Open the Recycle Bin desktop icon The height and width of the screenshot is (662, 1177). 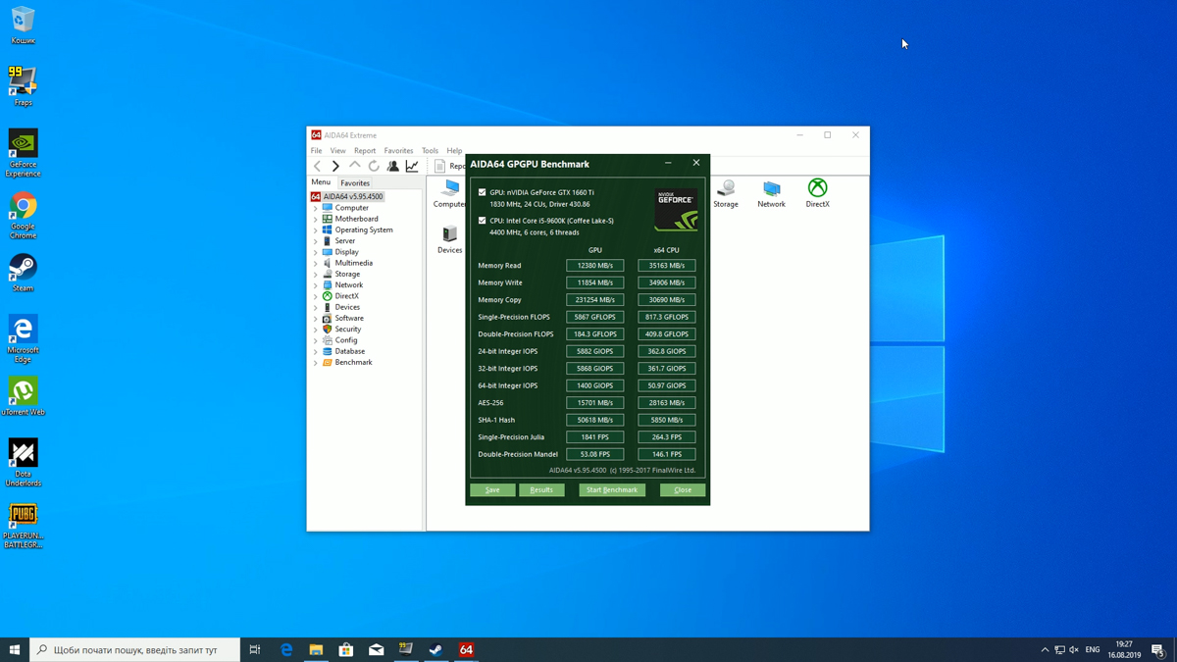click(23, 25)
